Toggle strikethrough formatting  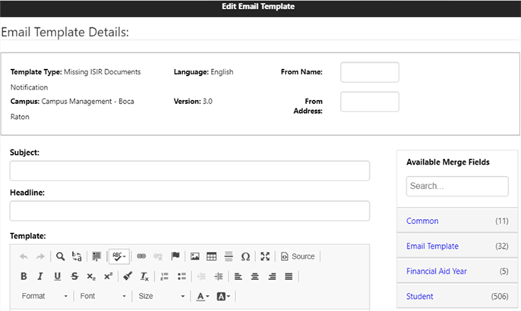click(74, 276)
